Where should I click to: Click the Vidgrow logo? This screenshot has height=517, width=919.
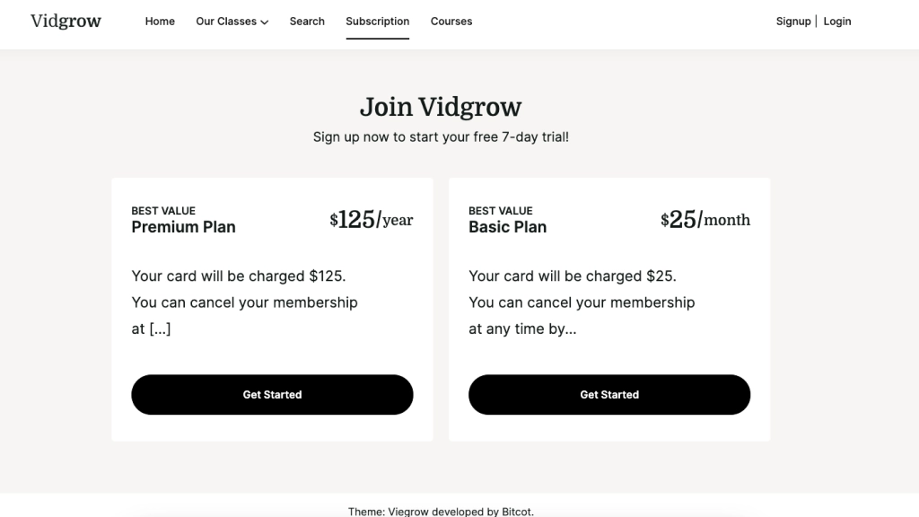[66, 21]
